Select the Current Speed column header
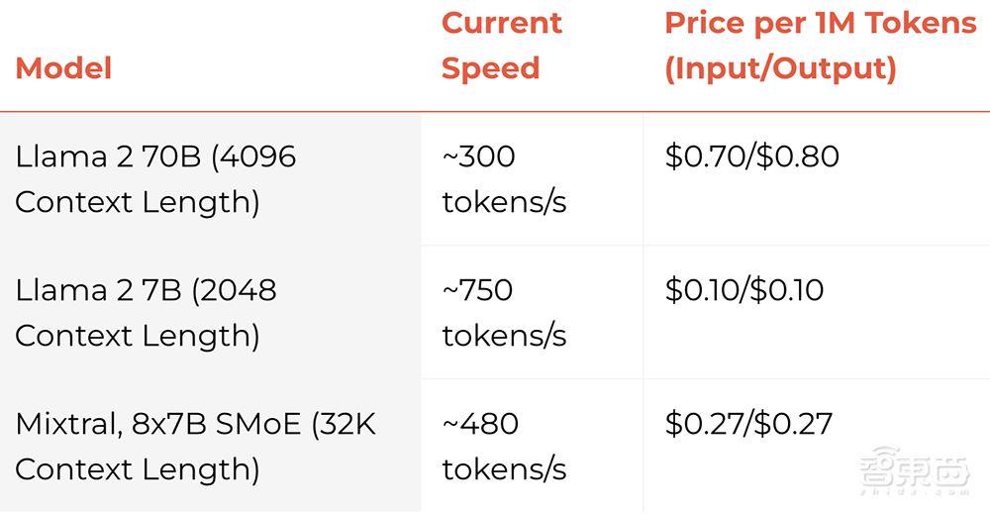The image size is (990, 514). (x=501, y=46)
